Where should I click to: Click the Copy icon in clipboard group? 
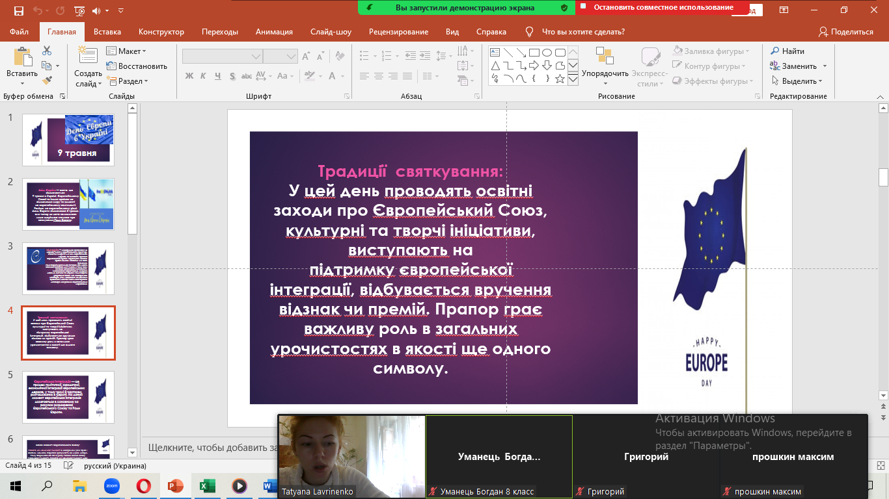click(x=47, y=66)
